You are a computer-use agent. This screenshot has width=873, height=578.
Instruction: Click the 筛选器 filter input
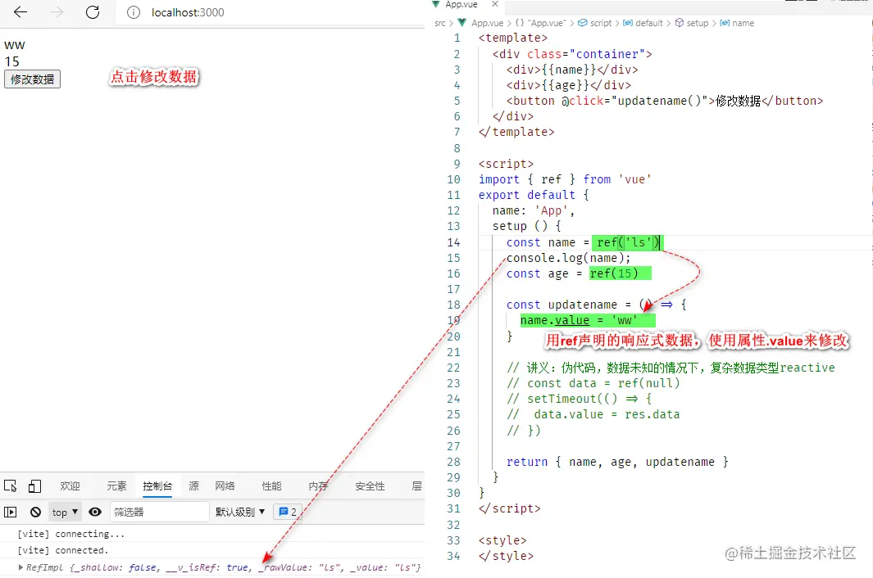(x=159, y=512)
